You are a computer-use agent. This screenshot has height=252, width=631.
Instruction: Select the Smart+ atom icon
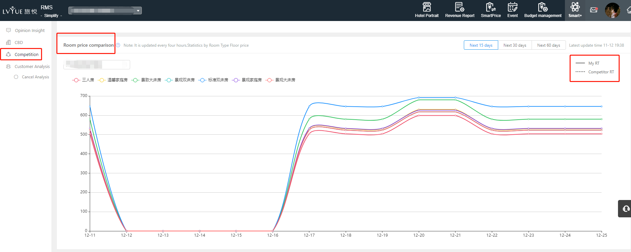point(575,7)
